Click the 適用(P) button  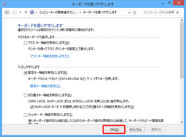pos(156,130)
